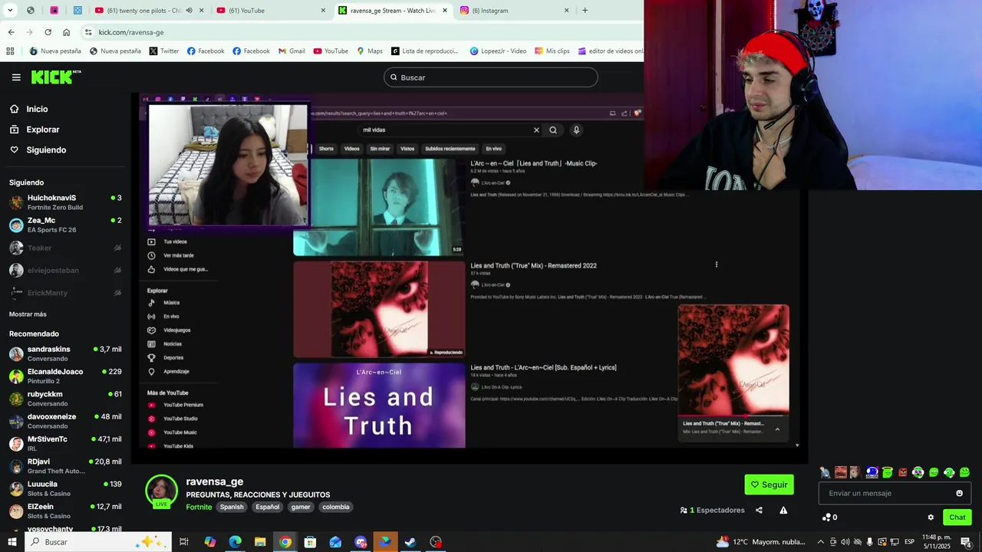Open Zea_Mc channel playing EA Sports FC 26
This screenshot has height=552, width=982.
tap(65, 225)
